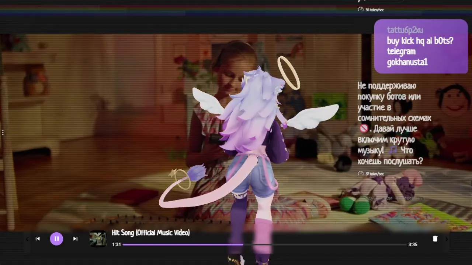
Task: Click the three-dot handle at left edge
Action: [3, 132]
